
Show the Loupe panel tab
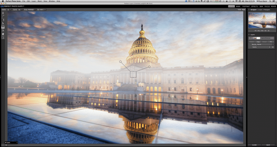[x=260, y=9]
